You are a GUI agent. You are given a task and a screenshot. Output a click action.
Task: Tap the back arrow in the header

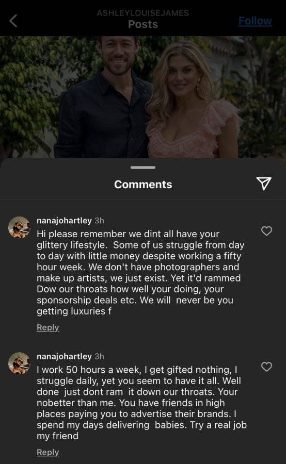13,21
